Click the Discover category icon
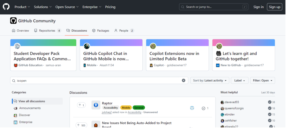This screenshot has width=295, height=140. tap(16, 115)
